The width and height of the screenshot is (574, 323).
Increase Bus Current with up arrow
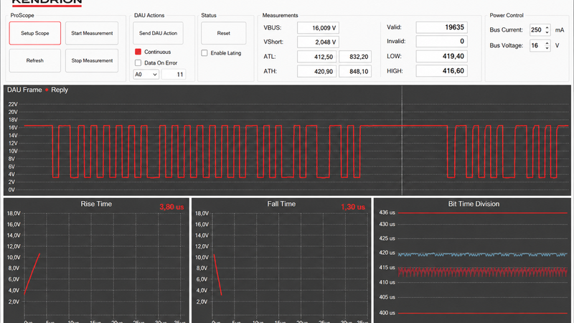(x=547, y=27)
